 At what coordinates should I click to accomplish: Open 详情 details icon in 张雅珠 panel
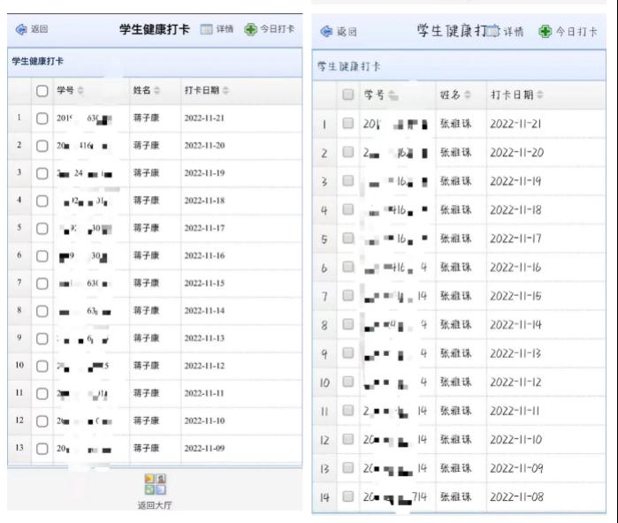pyautogui.click(x=493, y=32)
